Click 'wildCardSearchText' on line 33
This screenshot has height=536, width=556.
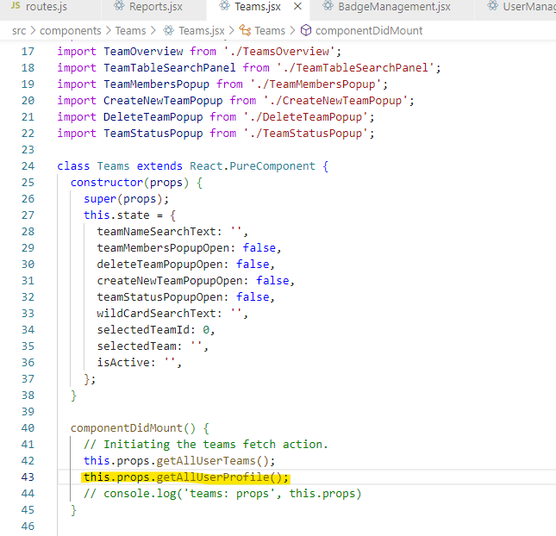[x=156, y=314]
